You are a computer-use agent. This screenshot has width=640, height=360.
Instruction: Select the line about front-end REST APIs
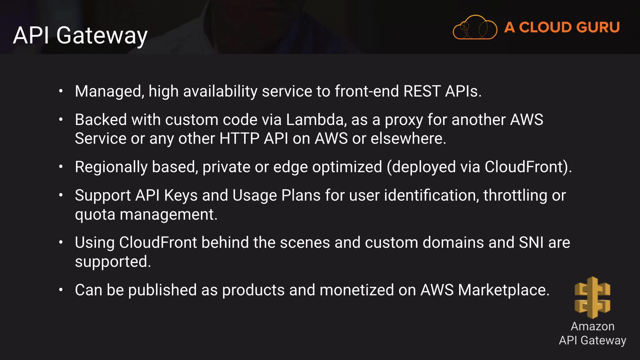tap(278, 91)
